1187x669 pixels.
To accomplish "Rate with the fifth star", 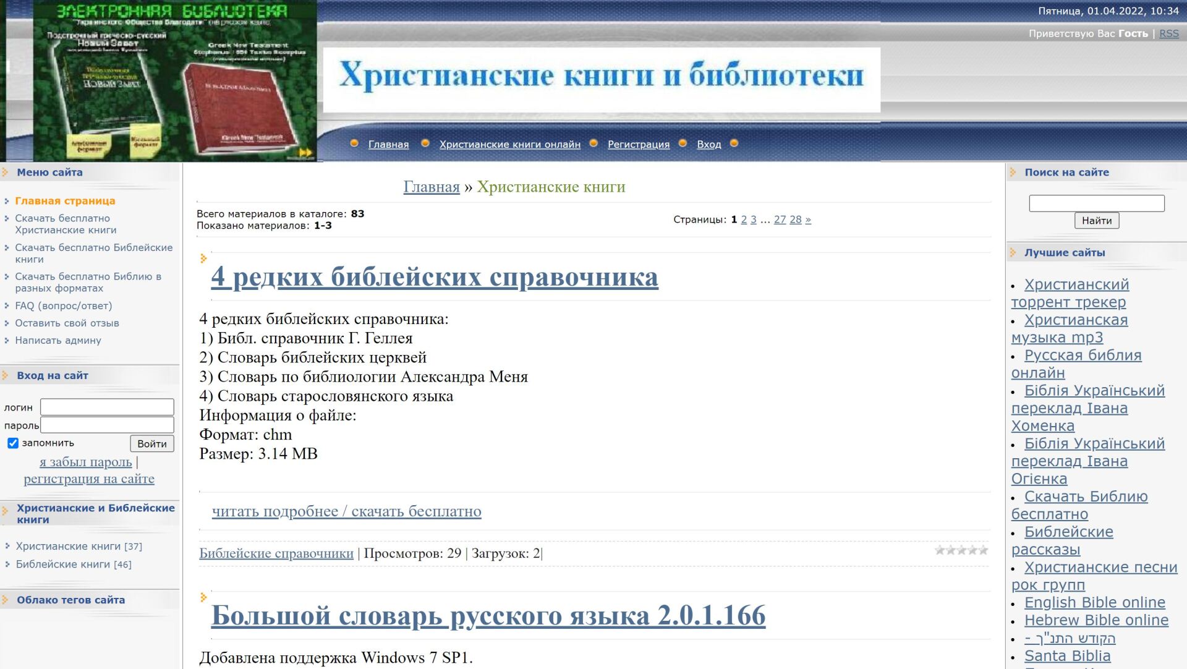I will (x=983, y=550).
